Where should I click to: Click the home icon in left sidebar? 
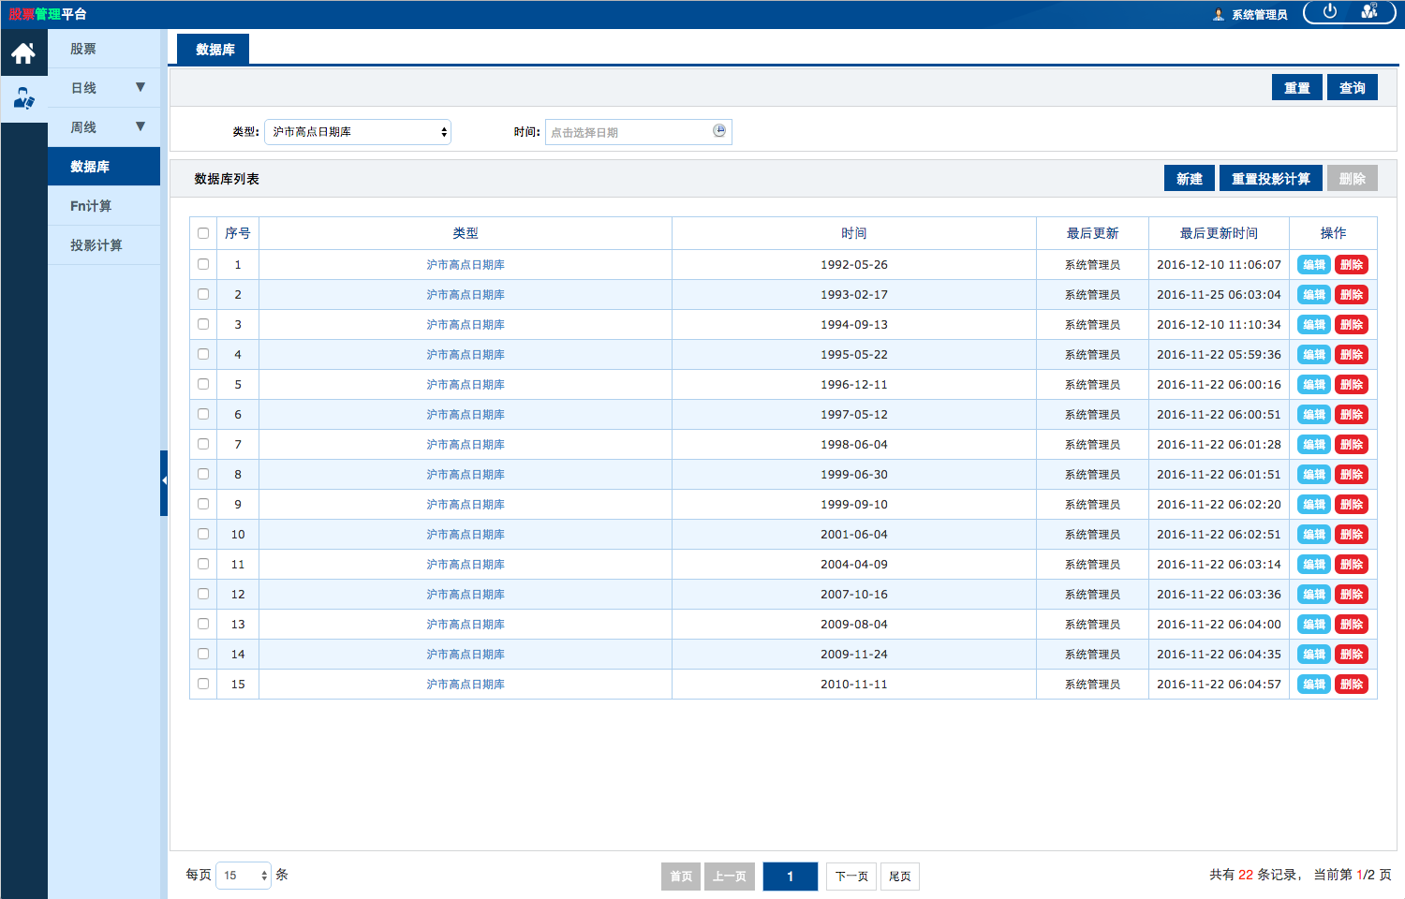[23, 53]
